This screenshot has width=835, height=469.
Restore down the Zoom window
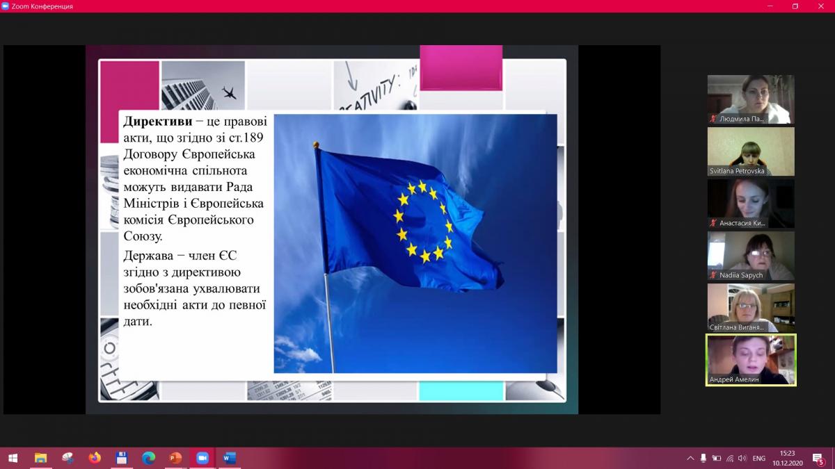click(795, 6)
